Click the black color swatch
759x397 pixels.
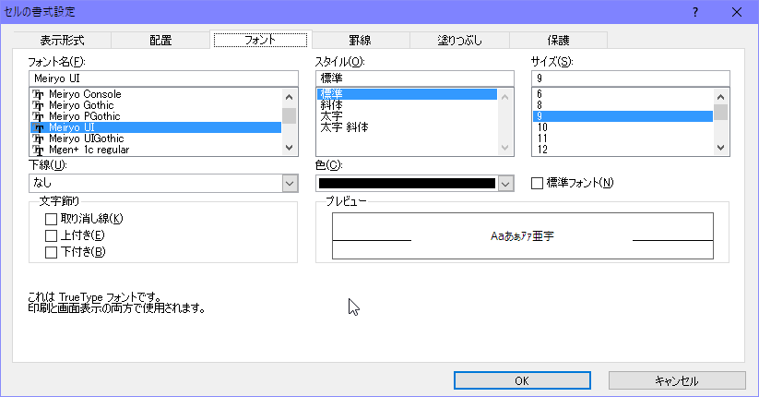point(407,183)
